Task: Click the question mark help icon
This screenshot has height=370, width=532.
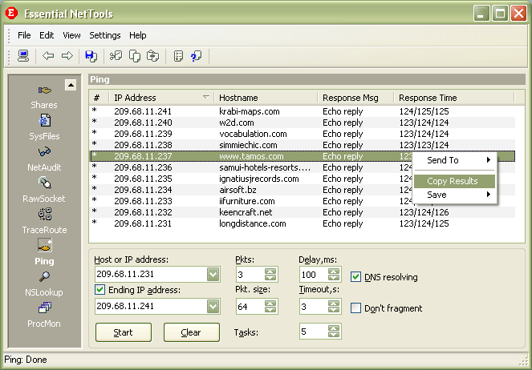Action: coord(196,56)
